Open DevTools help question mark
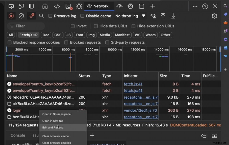Viewport: 229px width, 145px height. tap(205, 6)
